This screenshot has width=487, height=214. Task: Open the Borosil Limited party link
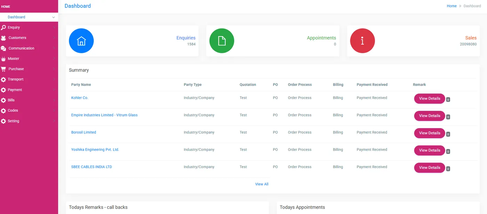[x=83, y=132]
